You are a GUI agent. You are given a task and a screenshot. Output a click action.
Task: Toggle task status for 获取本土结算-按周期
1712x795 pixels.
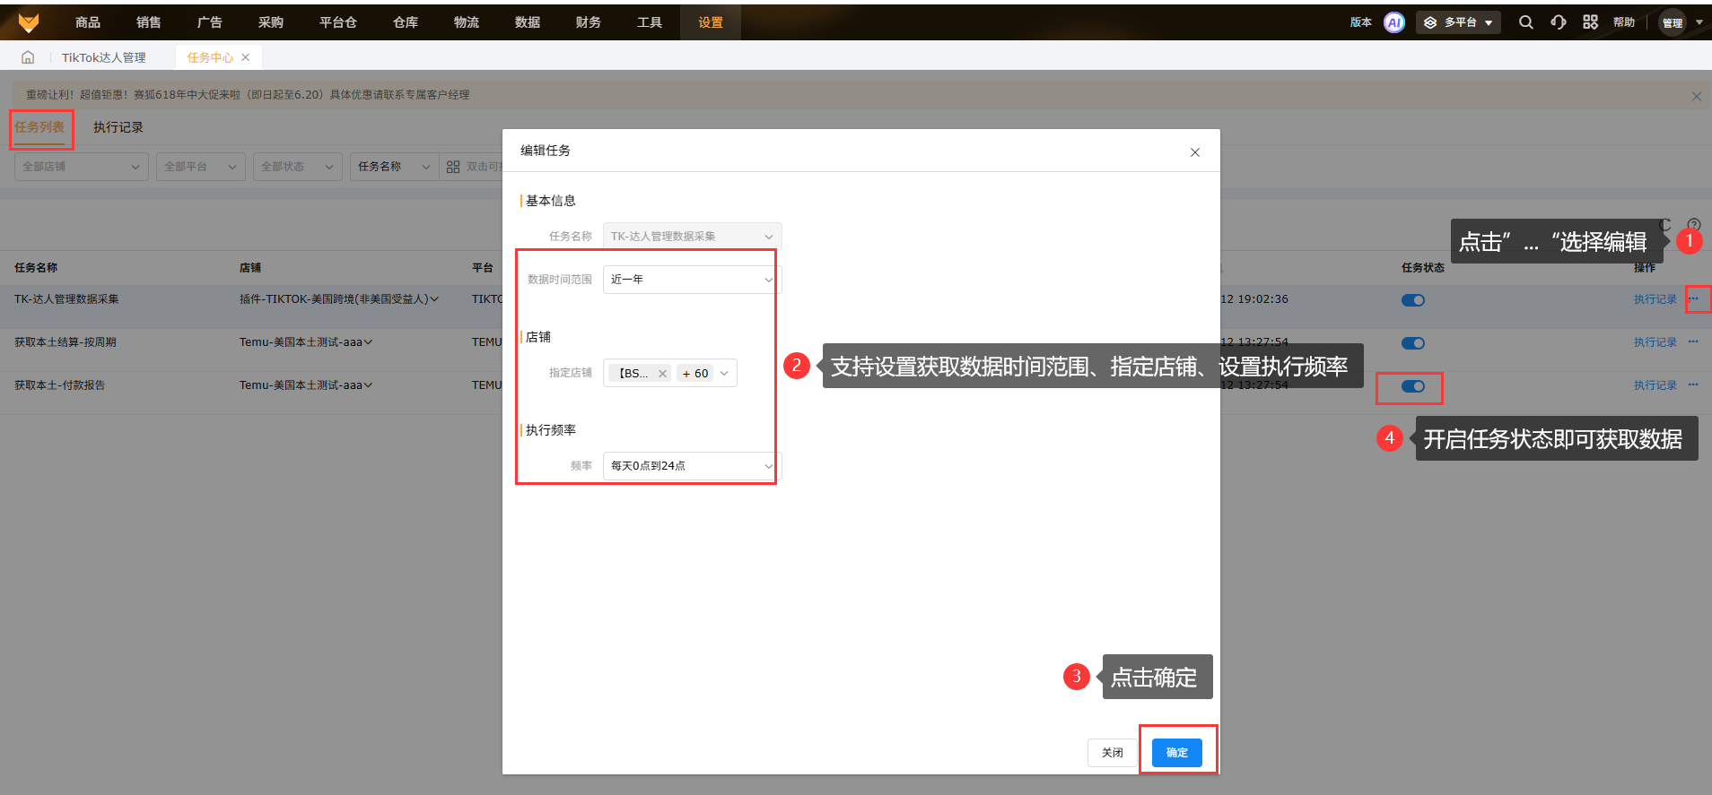[1412, 343]
